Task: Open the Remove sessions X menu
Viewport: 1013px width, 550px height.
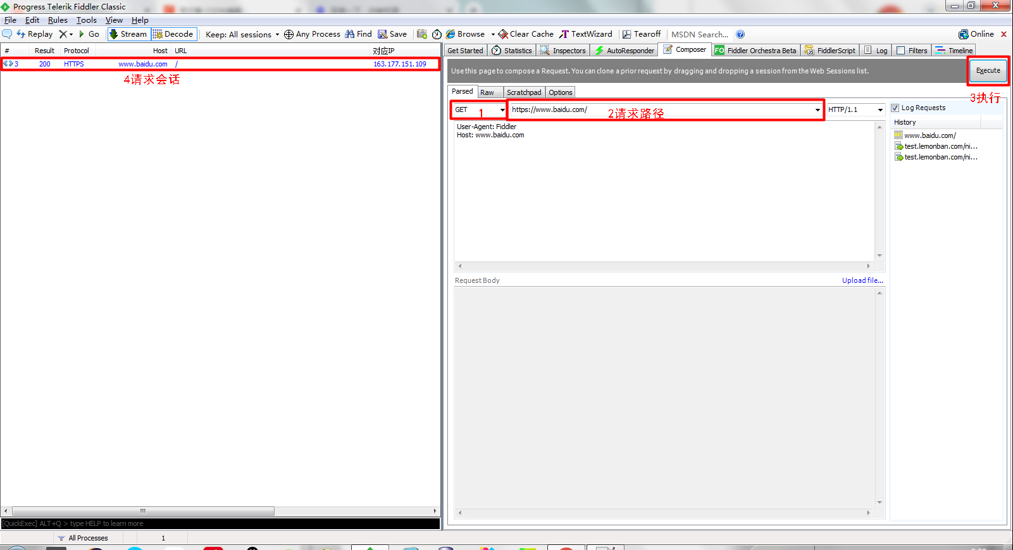Action: click(66, 34)
